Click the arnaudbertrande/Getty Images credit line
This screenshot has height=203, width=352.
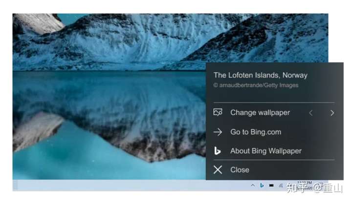[256, 85]
